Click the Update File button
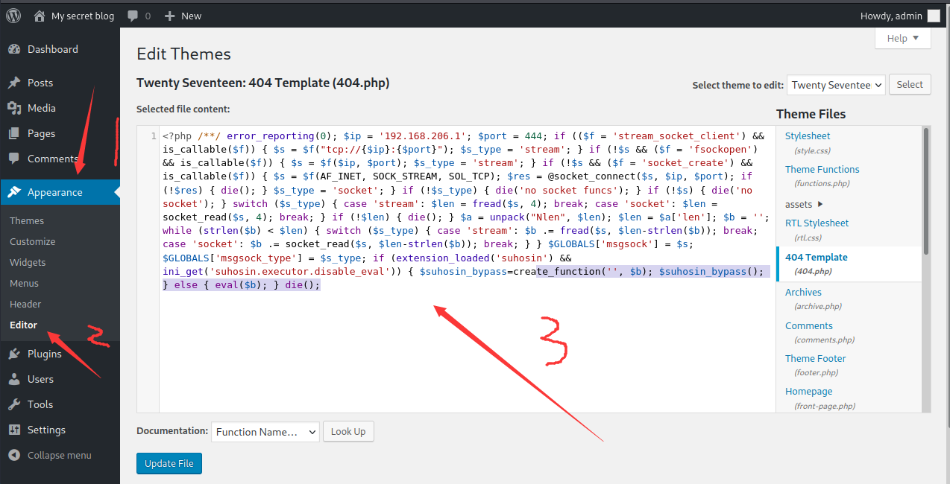 click(169, 463)
